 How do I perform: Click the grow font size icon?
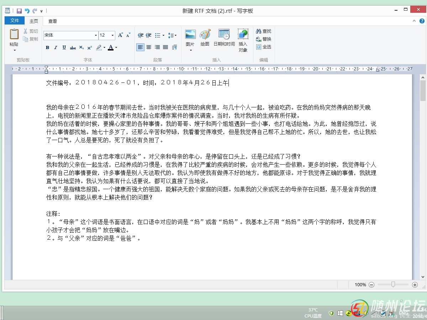click(121, 35)
